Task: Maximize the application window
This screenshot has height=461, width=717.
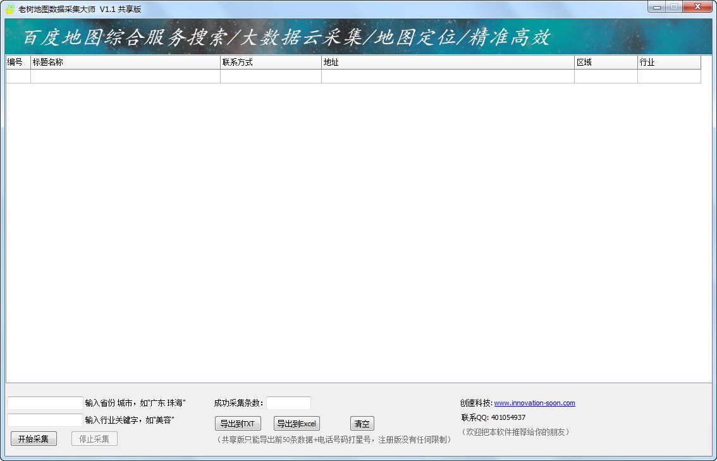Action: tap(674, 7)
